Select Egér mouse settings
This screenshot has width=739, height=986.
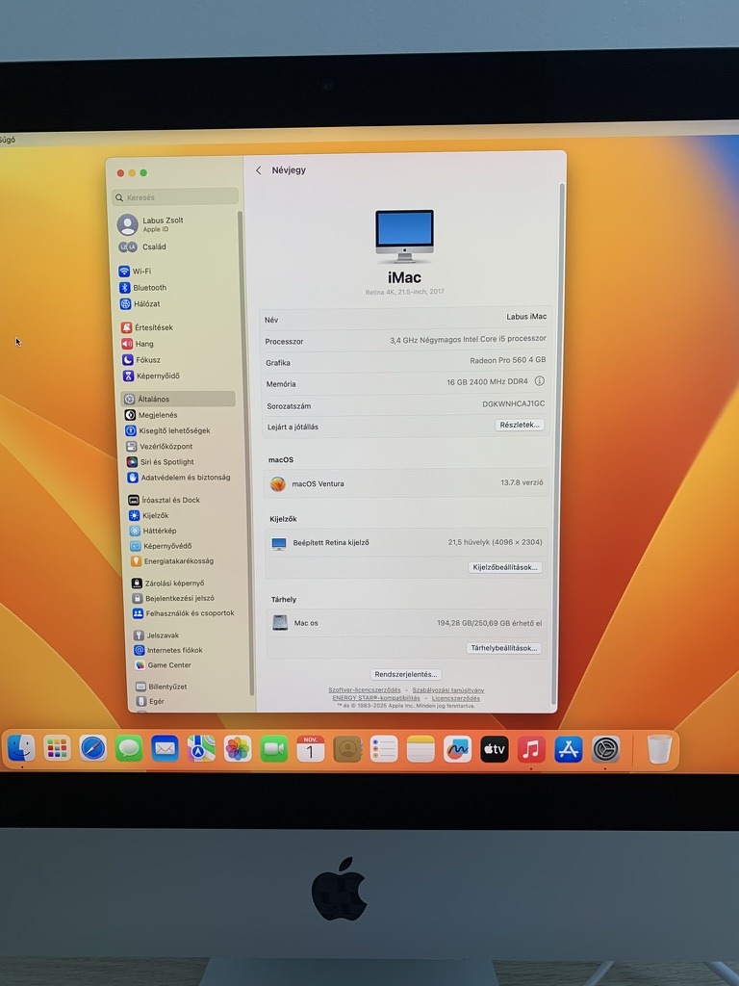151,701
